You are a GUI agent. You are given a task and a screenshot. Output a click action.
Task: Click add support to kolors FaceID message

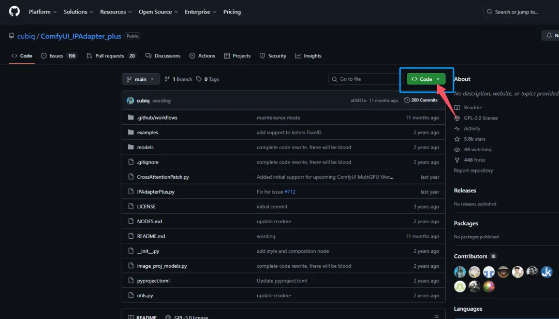289,133
